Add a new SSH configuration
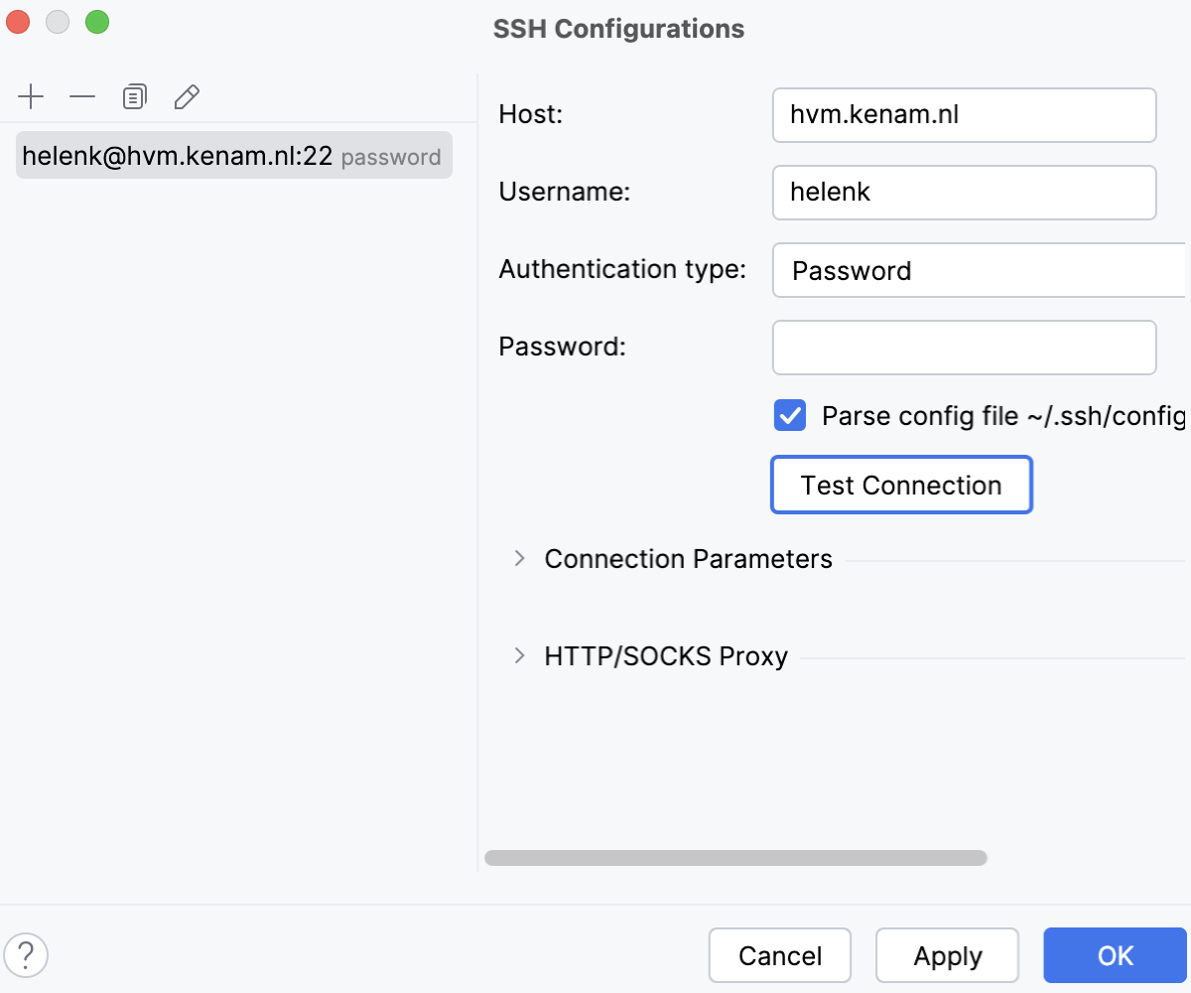 pos(32,96)
